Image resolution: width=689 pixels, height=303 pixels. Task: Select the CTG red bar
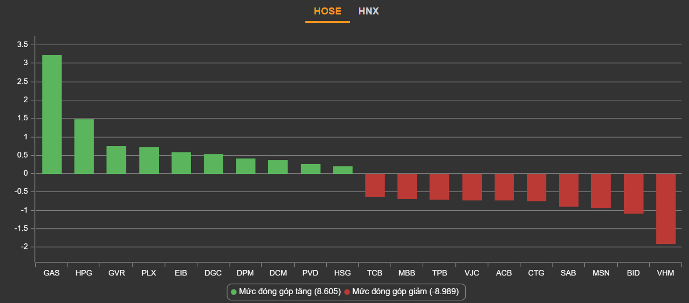[536, 187]
